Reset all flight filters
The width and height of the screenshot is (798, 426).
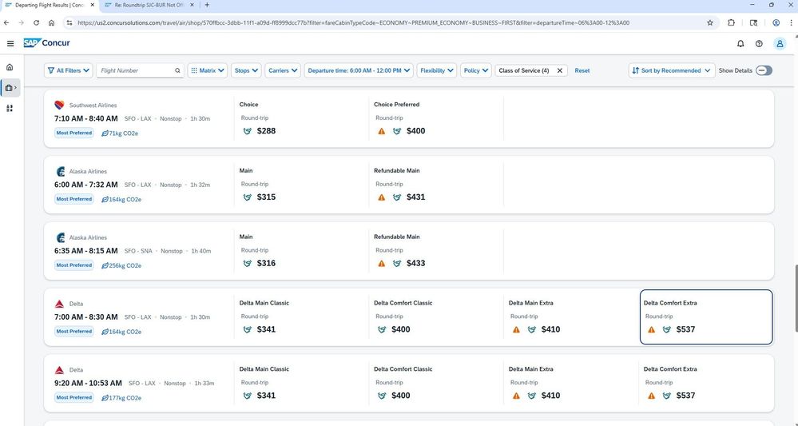[582, 71]
